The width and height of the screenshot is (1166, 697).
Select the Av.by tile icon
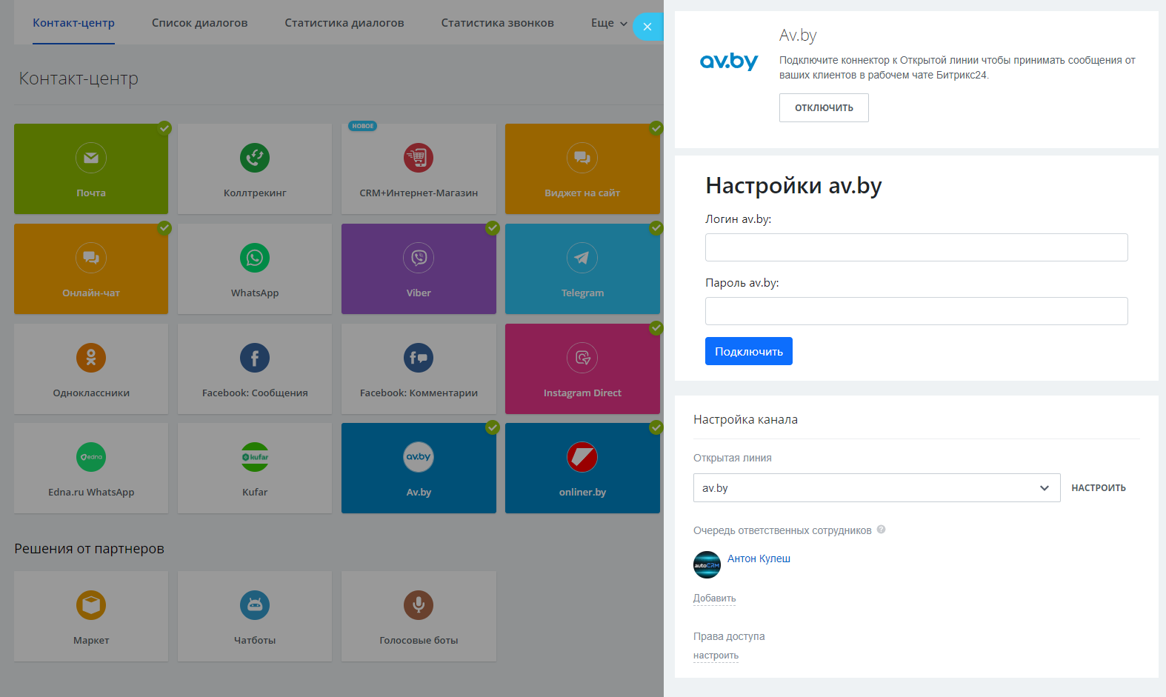419,457
